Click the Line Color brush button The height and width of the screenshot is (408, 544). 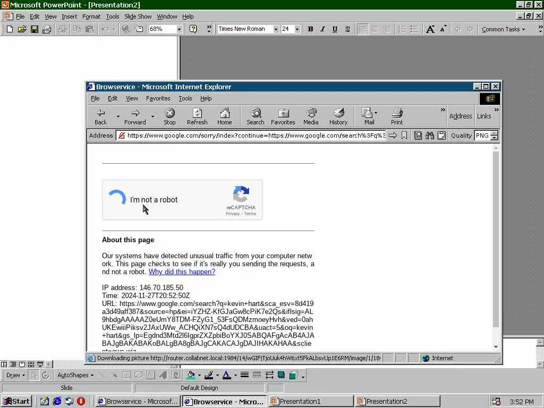pos(208,375)
